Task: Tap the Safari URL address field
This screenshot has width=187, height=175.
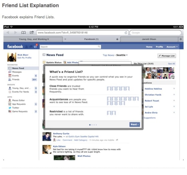Action: 82,33
